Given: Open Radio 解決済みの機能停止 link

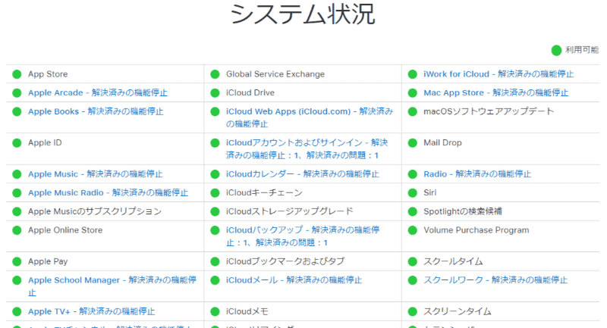Looking at the screenshot, I should (x=477, y=174).
